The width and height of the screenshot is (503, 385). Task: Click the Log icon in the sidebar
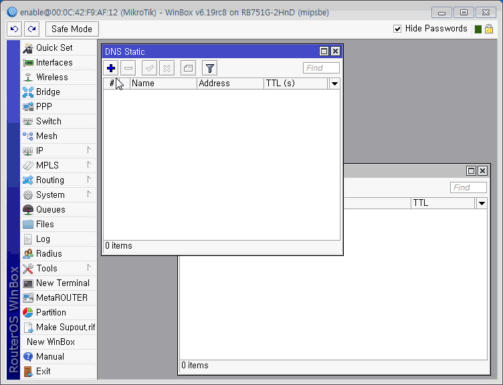(x=28, y=239)
